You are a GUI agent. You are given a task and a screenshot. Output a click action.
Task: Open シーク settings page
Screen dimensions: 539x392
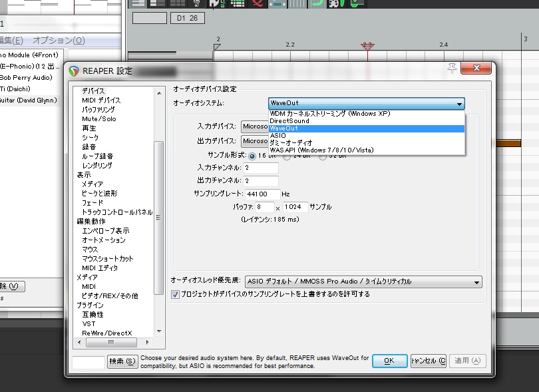(x=90, y=138)
